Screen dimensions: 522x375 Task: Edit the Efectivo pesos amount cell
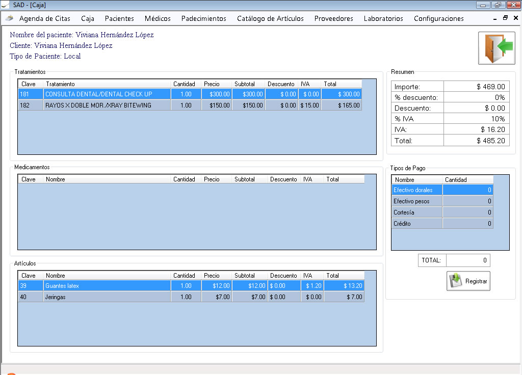[x=468, y=201]
